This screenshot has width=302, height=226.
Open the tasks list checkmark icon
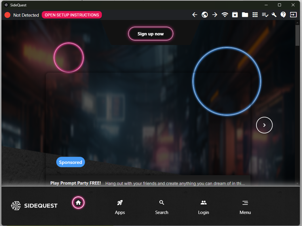[x=265, y=15]
